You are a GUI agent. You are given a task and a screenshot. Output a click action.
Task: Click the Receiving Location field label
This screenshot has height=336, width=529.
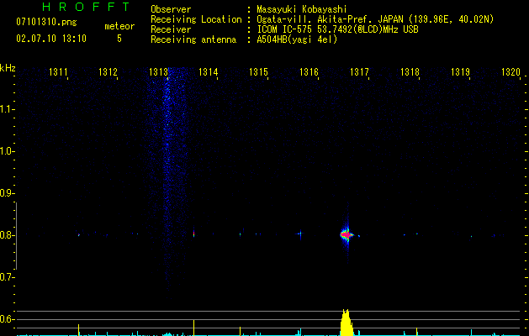pyautogui.click(x=196, y=19)
